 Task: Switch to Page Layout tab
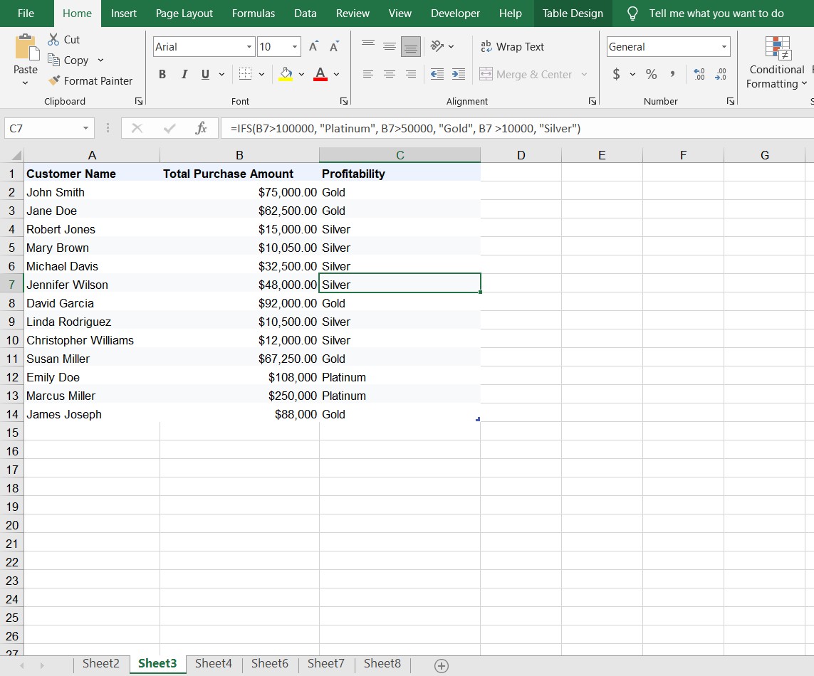(184, 14)
